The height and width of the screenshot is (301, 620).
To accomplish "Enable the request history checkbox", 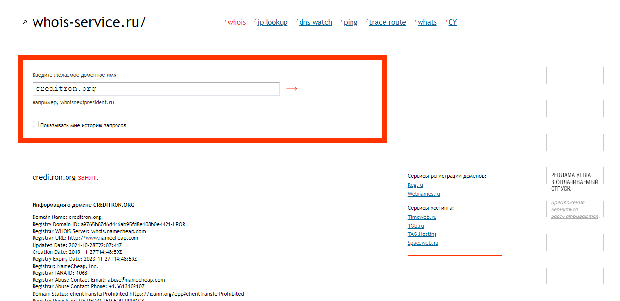I will [x=35, y=124].
